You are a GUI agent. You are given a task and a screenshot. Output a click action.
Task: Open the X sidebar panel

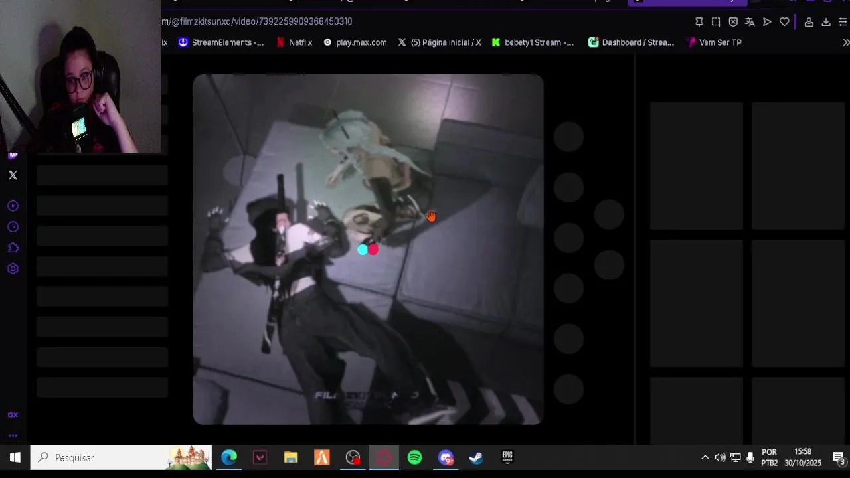13,175
